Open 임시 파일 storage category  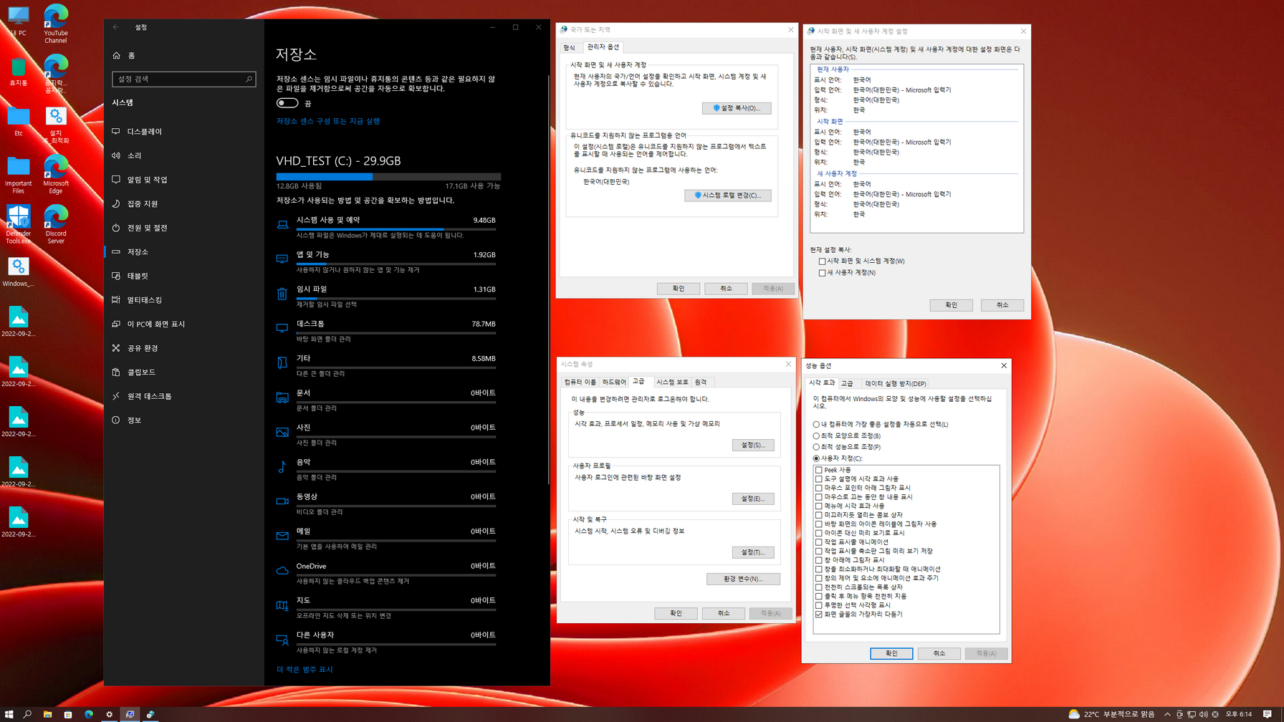387,296
